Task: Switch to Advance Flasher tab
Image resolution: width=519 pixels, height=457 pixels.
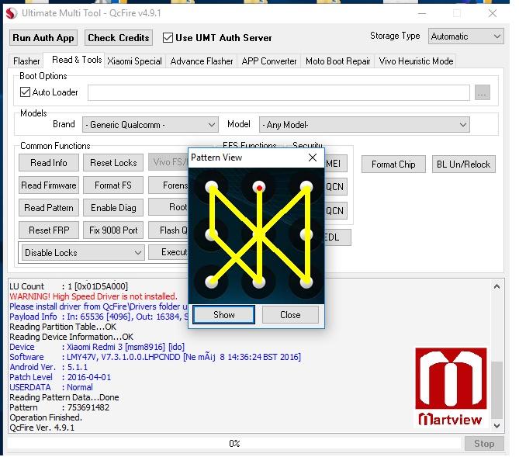Action: pyautogui.click(x=202, y=61)
